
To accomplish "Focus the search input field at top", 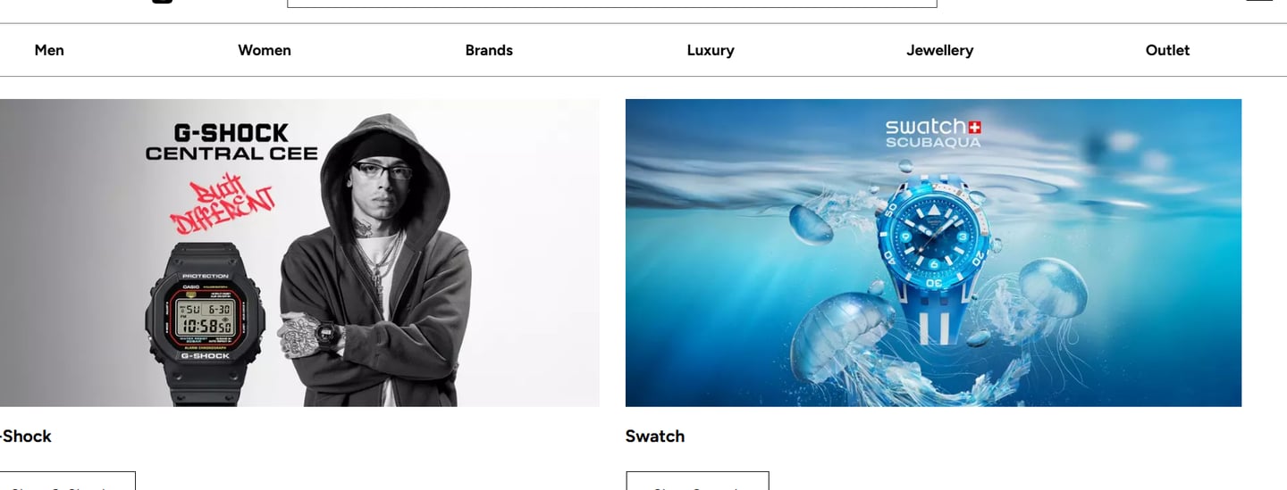I will pos(612,4).
